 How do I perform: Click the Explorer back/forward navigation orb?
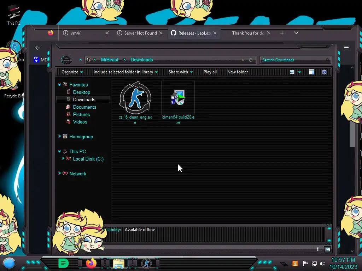point(66,60)
